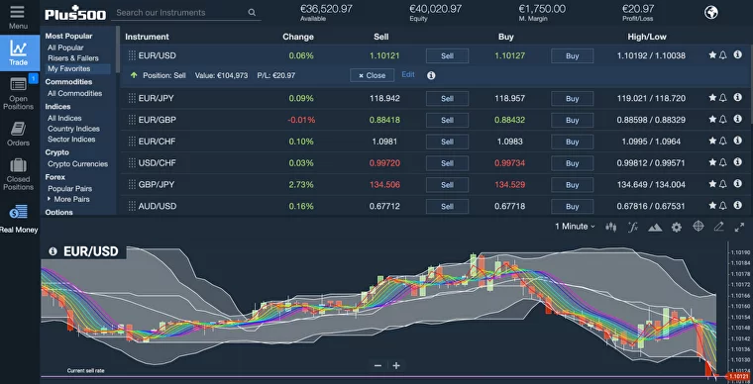753x384 pixels.
Task: Click the Plus500 logo
Action: click(x=75, y=13)
